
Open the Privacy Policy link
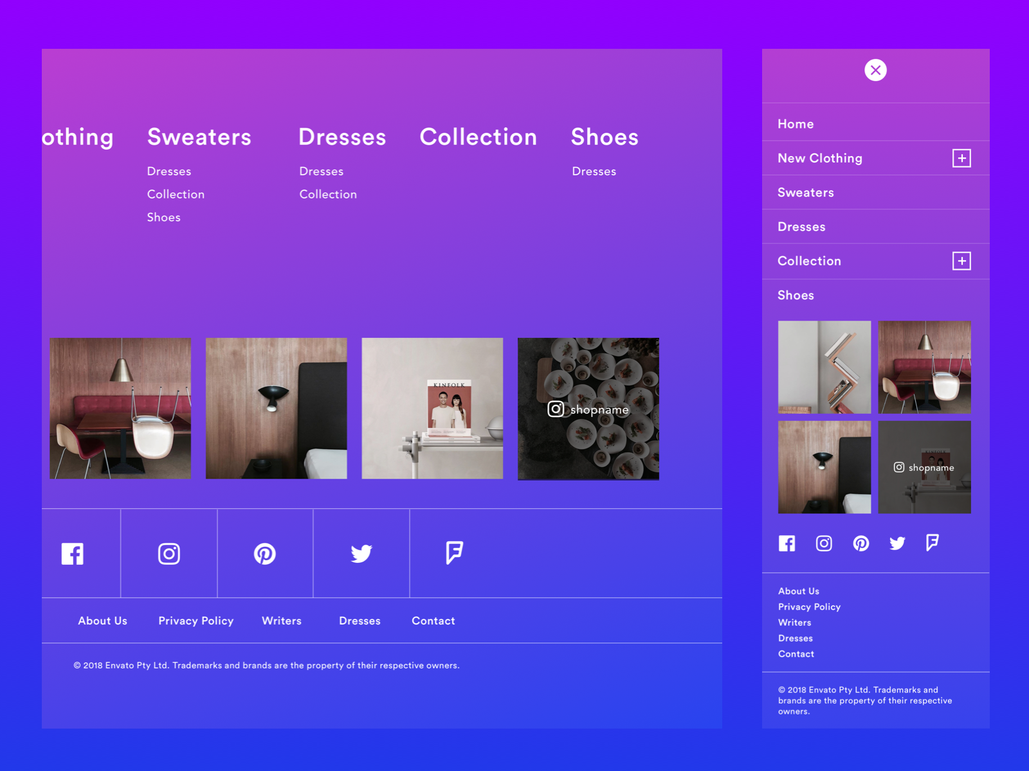click(x=196, y=621)
